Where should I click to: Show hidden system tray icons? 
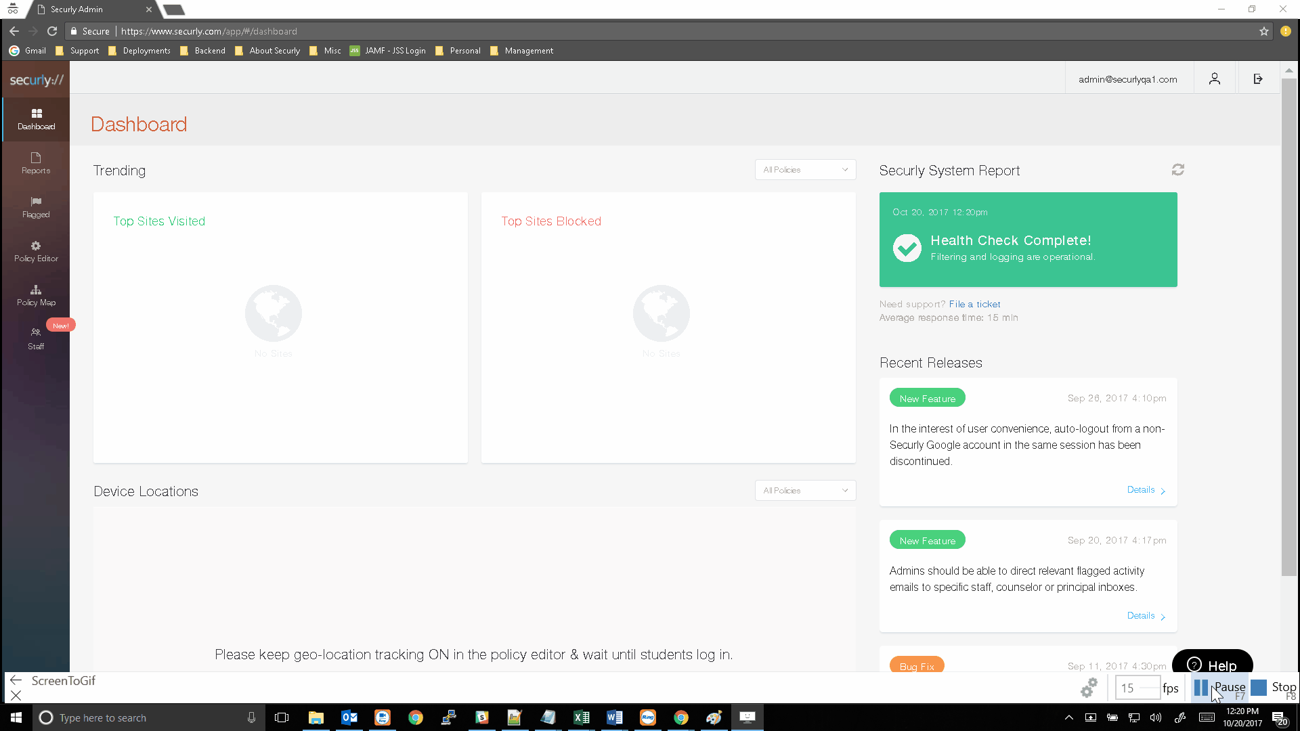click(x=1068, y=717)
